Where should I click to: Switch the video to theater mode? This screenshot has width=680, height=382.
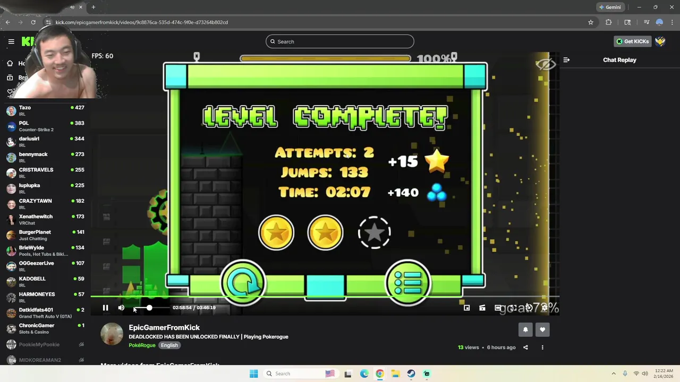[x=498, y=308]
